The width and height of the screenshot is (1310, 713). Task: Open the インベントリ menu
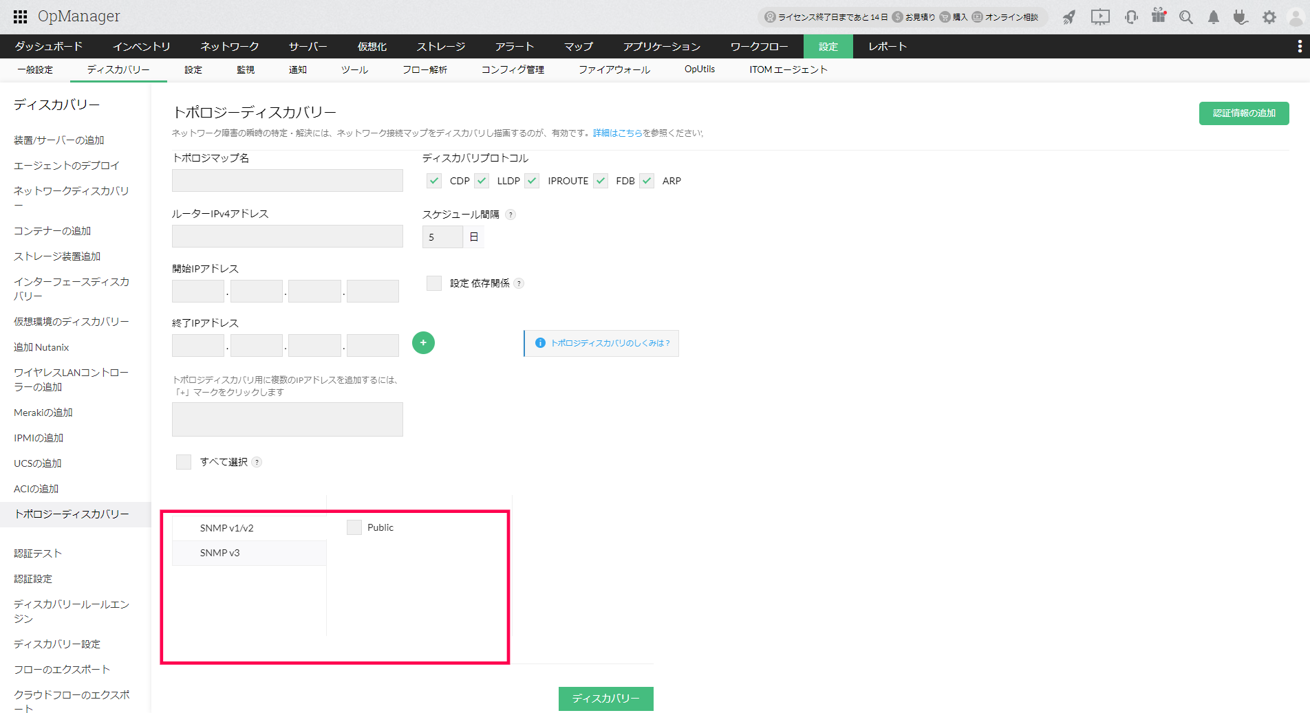coord(142,46)
